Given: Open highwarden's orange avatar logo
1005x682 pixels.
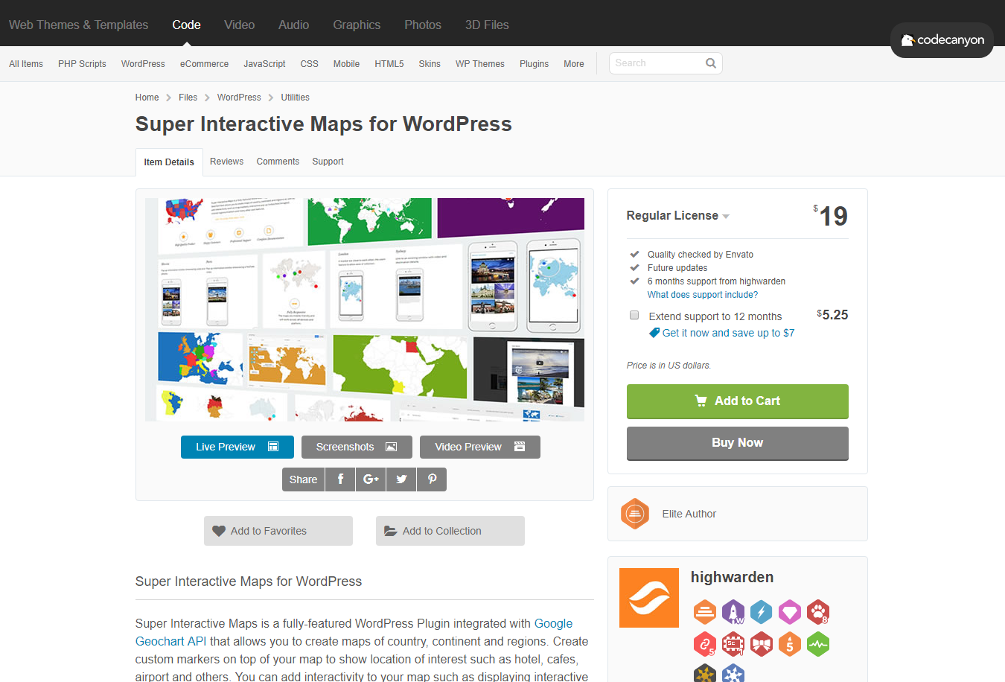Looking at the screenshot, I should (649, 598).
